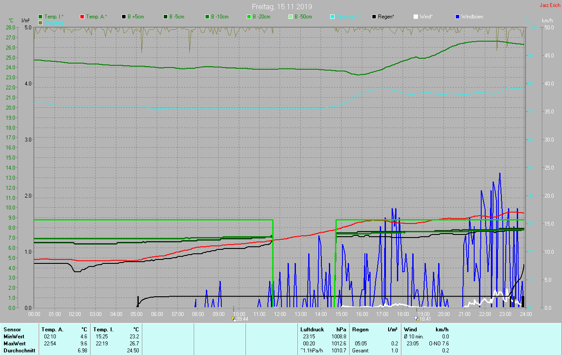Click the black Regen legend swatch
Image resolution: width=562 pixels, height=355 pixels.
tap(374, 17)
